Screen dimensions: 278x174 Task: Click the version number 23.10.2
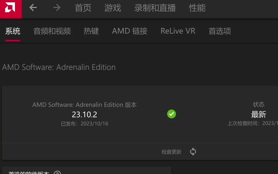coord(84,115)
